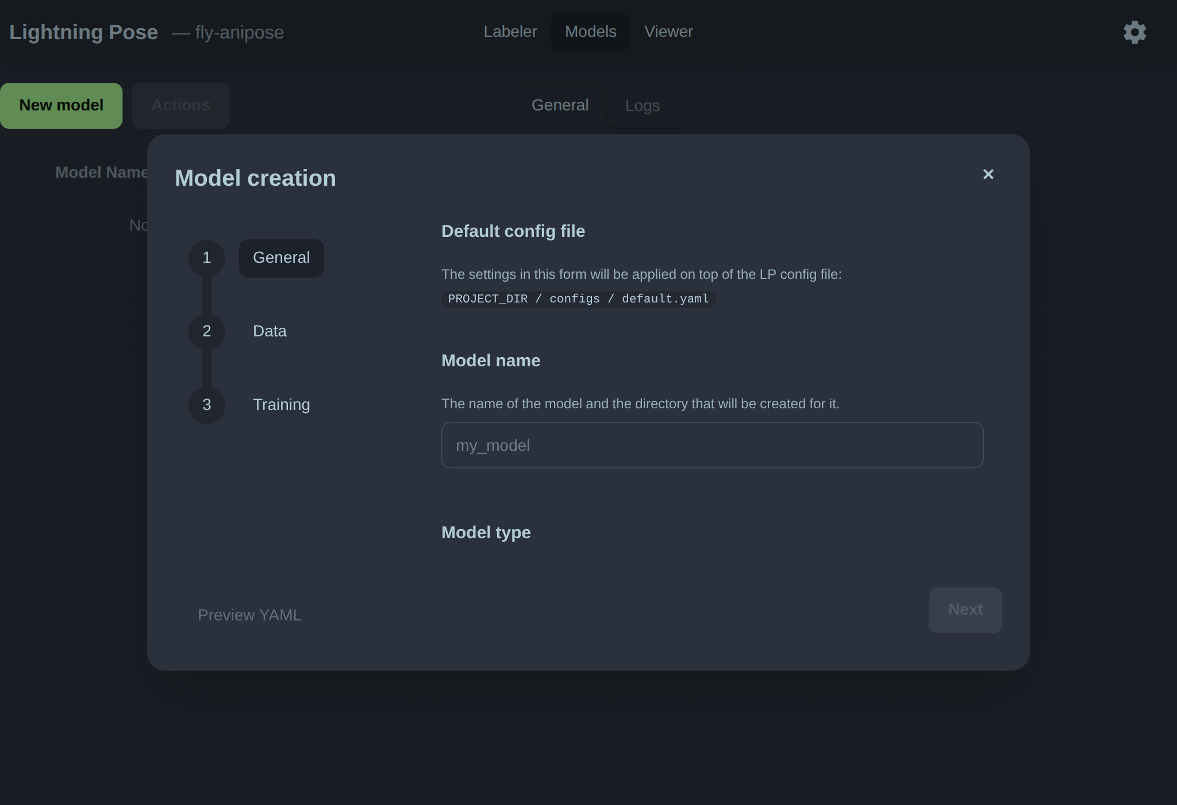
Task: Select step number 2 circle
Action: [x=207, y=332]
